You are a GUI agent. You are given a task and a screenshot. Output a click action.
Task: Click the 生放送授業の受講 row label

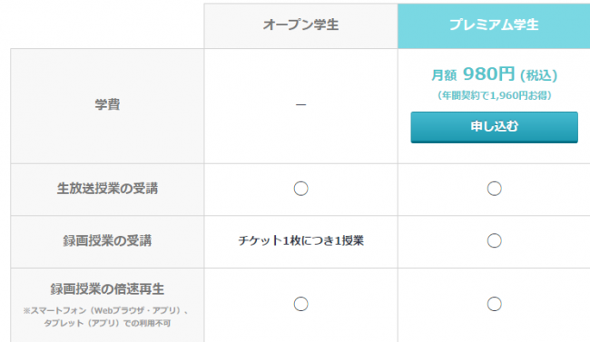click(x=107, y=188)
